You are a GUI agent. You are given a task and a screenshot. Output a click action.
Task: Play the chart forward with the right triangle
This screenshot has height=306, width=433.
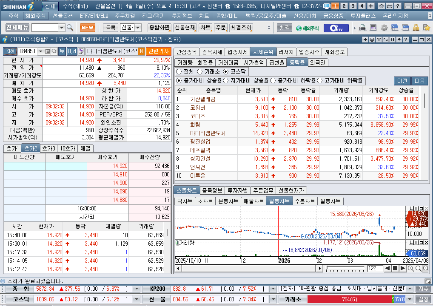tap(403, 268)
